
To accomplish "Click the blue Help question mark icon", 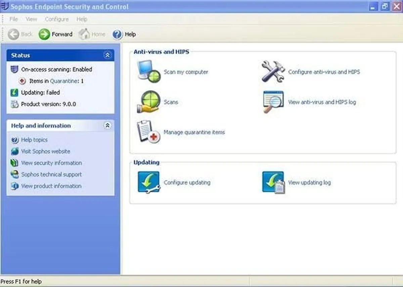I will pyautogui.click(x=117, y=34).
